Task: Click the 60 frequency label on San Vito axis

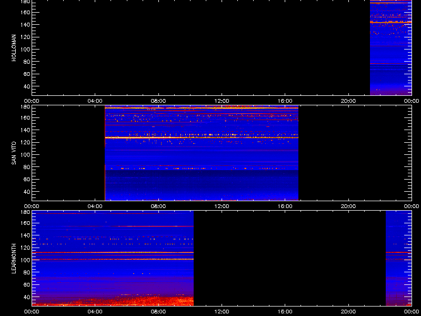Action: coord(27,179)
